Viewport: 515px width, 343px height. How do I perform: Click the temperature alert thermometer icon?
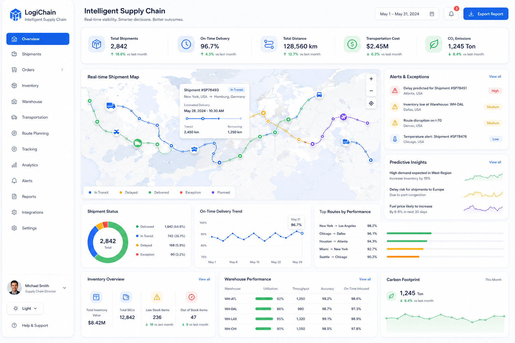(395, 139)
